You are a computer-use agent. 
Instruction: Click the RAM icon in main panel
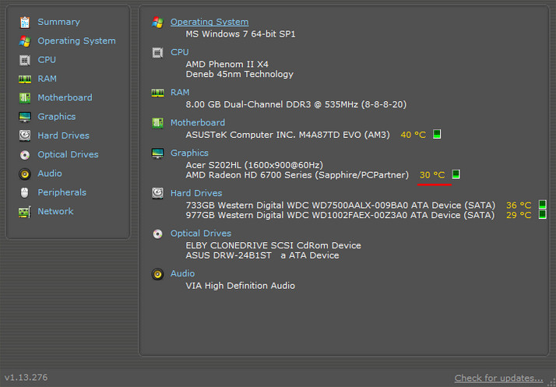[157, 93]
